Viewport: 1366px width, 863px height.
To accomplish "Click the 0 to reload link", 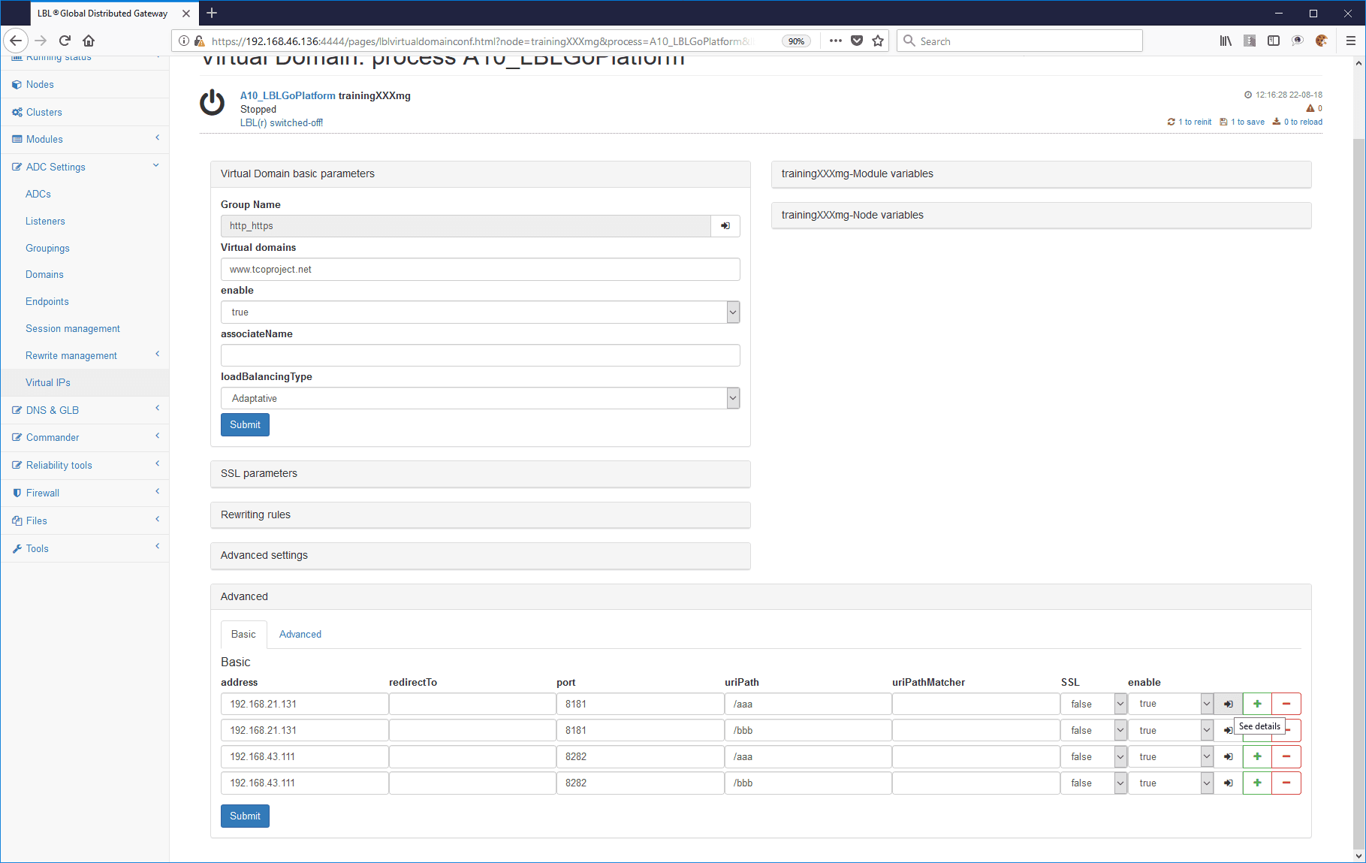I will 1298,122.
